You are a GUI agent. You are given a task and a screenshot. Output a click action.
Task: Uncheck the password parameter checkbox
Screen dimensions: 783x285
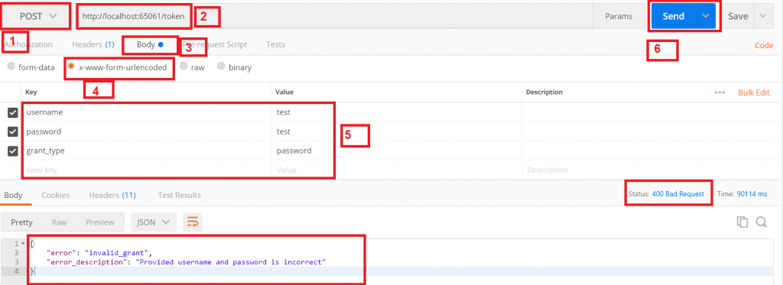[13, 131]
